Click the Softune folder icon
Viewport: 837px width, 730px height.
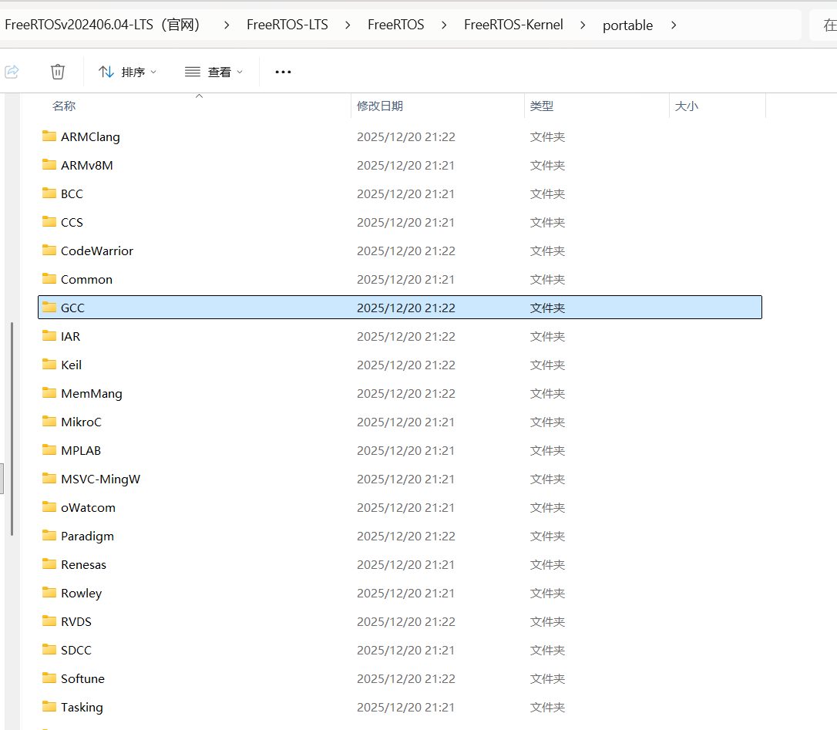[49, 678]
